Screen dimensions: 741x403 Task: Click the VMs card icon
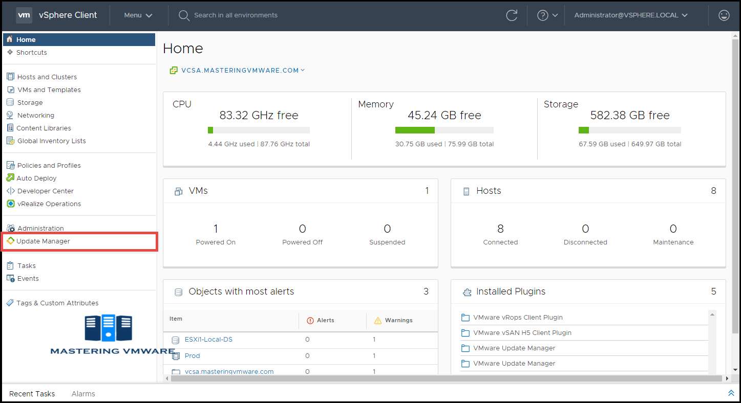[178, 191]
